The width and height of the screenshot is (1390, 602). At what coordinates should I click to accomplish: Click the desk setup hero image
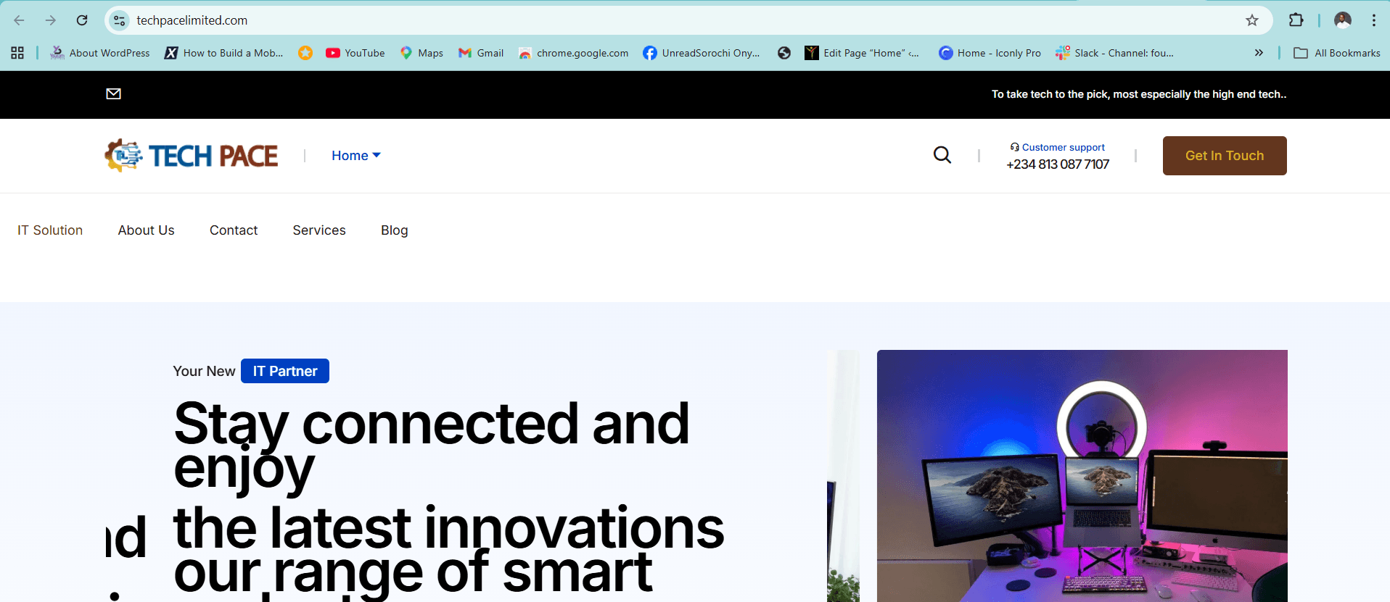pos(1082,476)
